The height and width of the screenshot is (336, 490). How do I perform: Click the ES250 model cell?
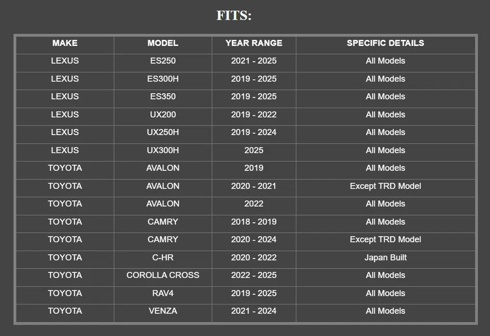(x=163, y=61)
